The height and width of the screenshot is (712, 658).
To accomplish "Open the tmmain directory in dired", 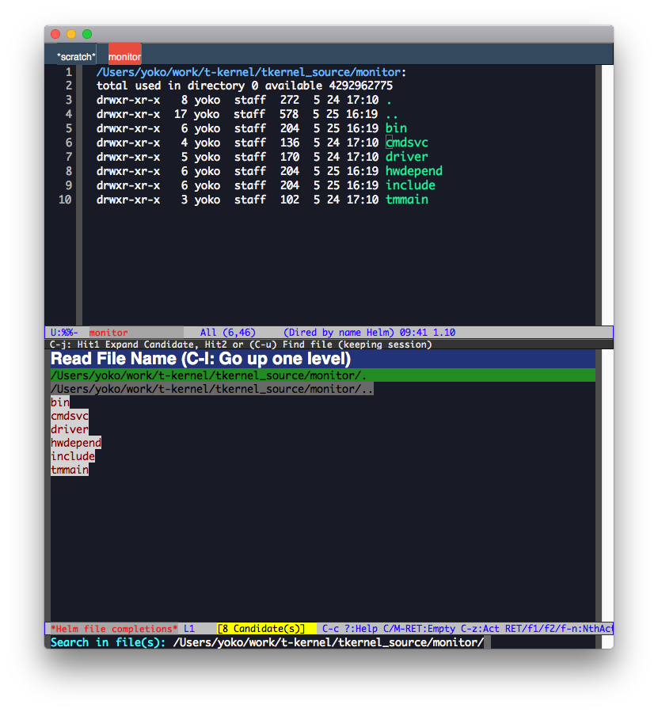I will coord(407,200).
